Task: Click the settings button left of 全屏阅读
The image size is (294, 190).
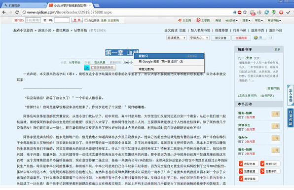Action: tap(220, 38)
